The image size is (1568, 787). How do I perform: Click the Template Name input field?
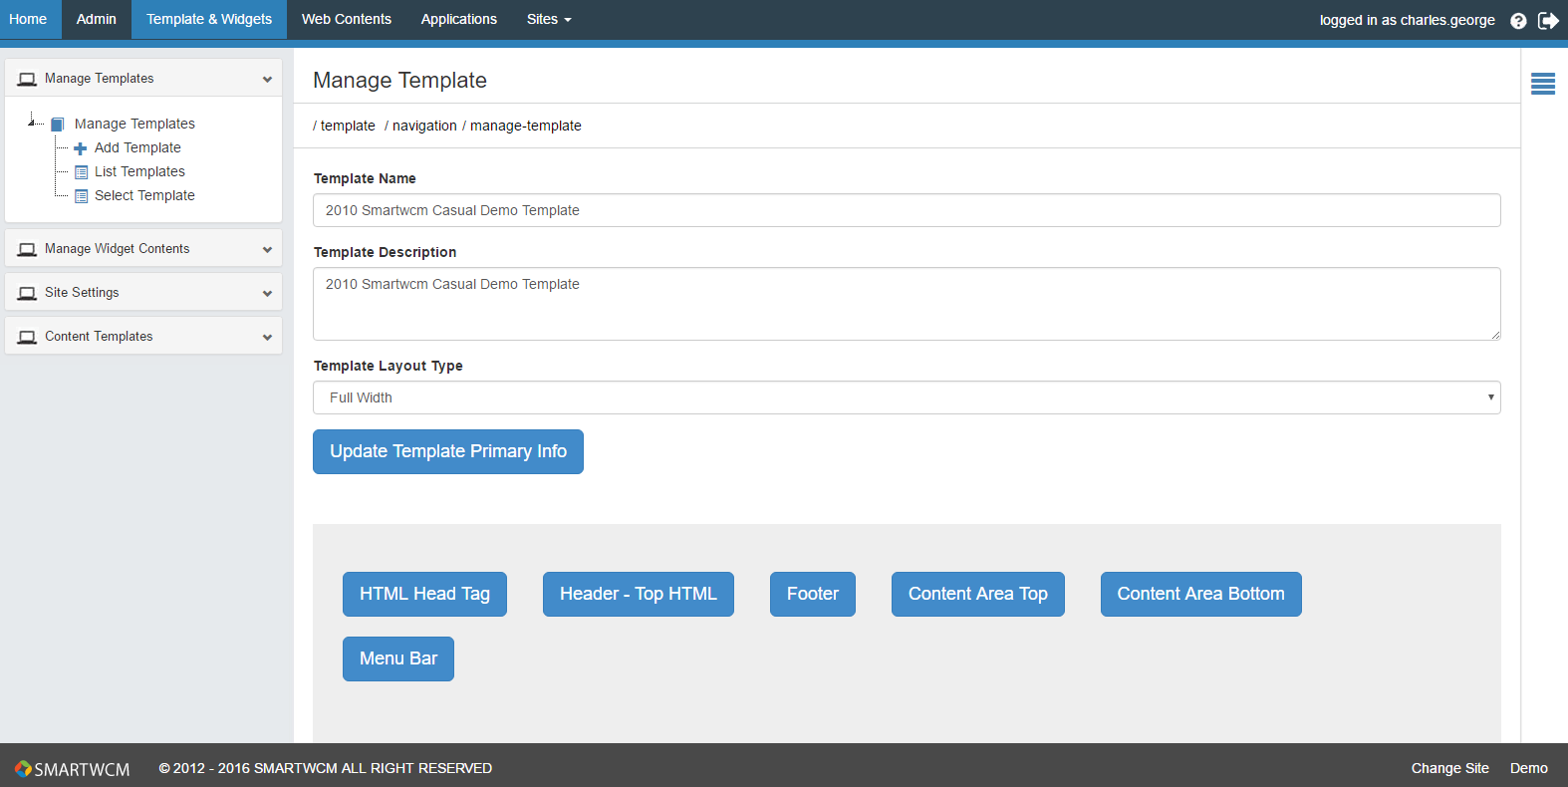907,210
